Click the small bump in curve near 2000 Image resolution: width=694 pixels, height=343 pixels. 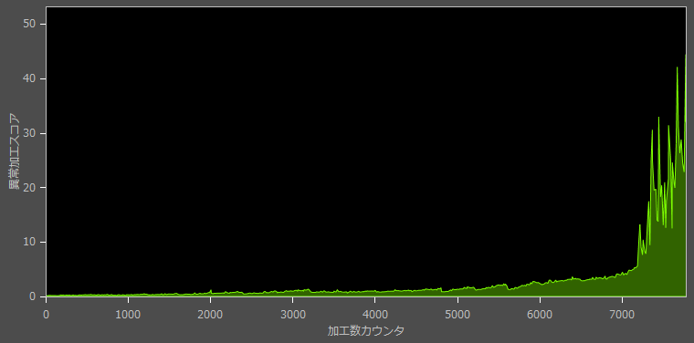point(211,291)
